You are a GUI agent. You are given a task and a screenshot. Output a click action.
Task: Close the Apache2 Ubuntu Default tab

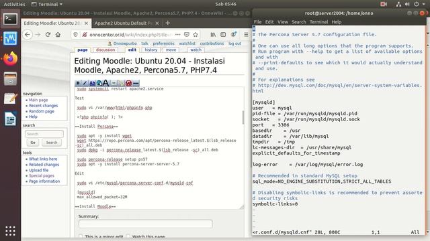157,23
